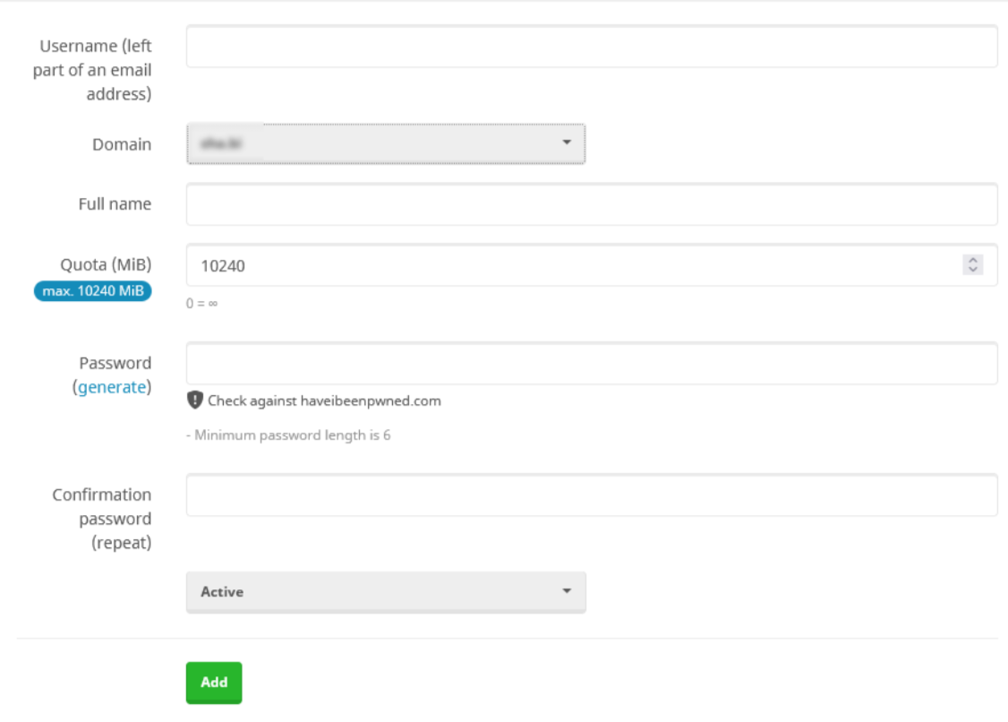Focus the Confirmation password field
Viewport: 1008px width, 722px height.
[x=591, y=495]
